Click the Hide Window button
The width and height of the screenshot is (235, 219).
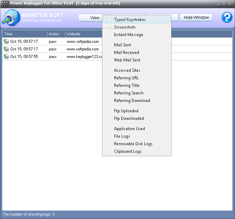pyautogui.click(x=196, y=18)
